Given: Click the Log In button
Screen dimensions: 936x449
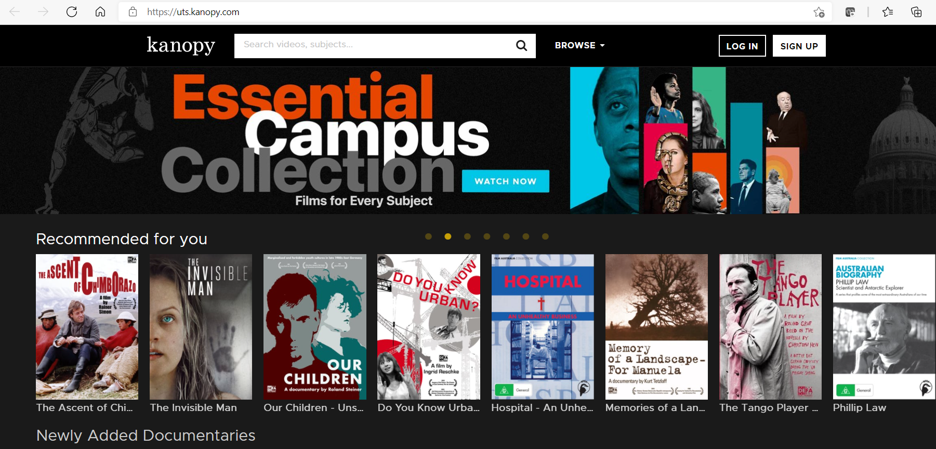Looking at the screenshot, I should [x=742, y=46].
